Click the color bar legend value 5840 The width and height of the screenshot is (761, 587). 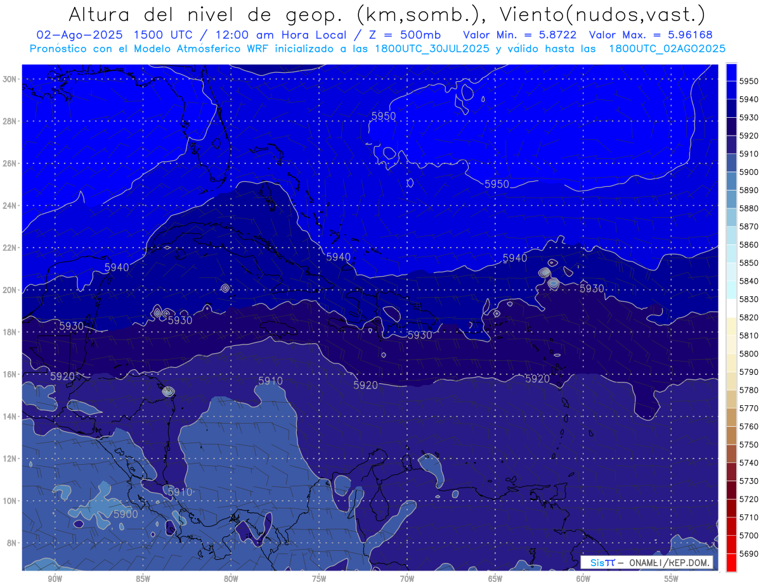[x=749, y=281]
